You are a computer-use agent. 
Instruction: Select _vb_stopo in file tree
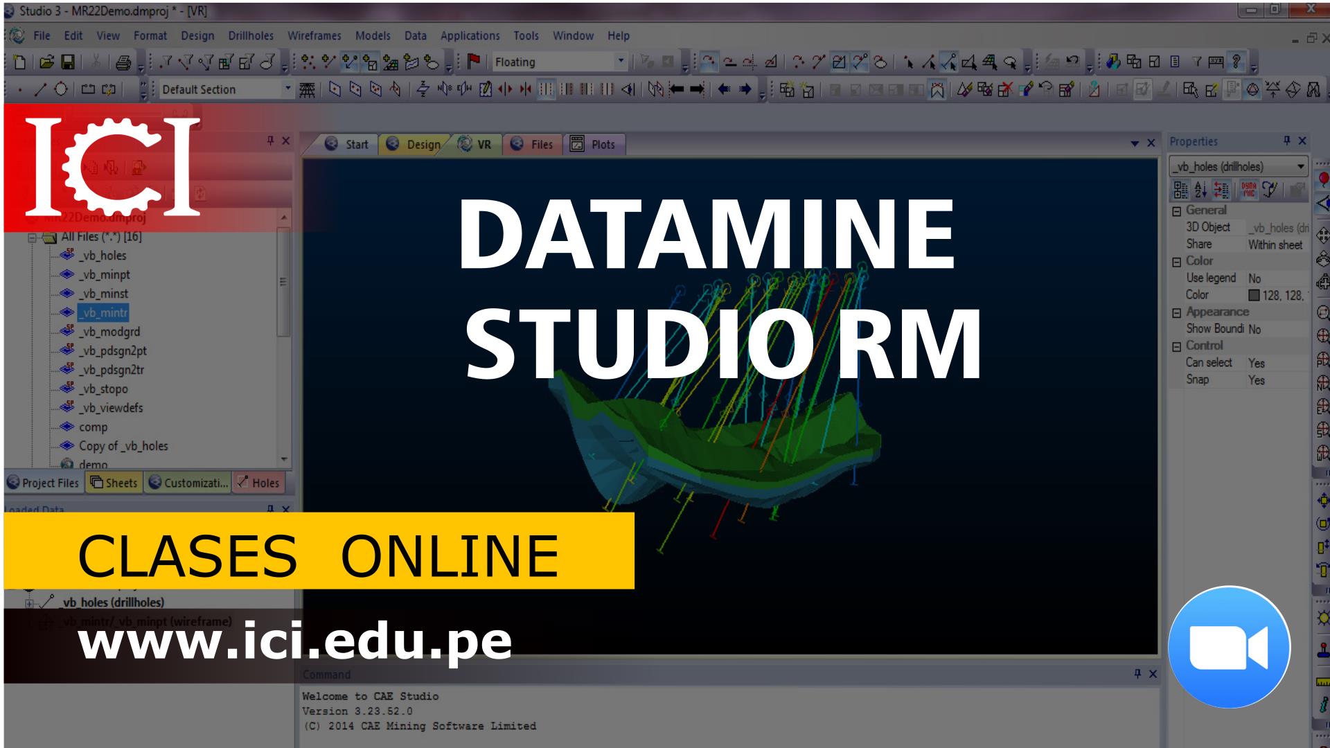pos(103,389)
